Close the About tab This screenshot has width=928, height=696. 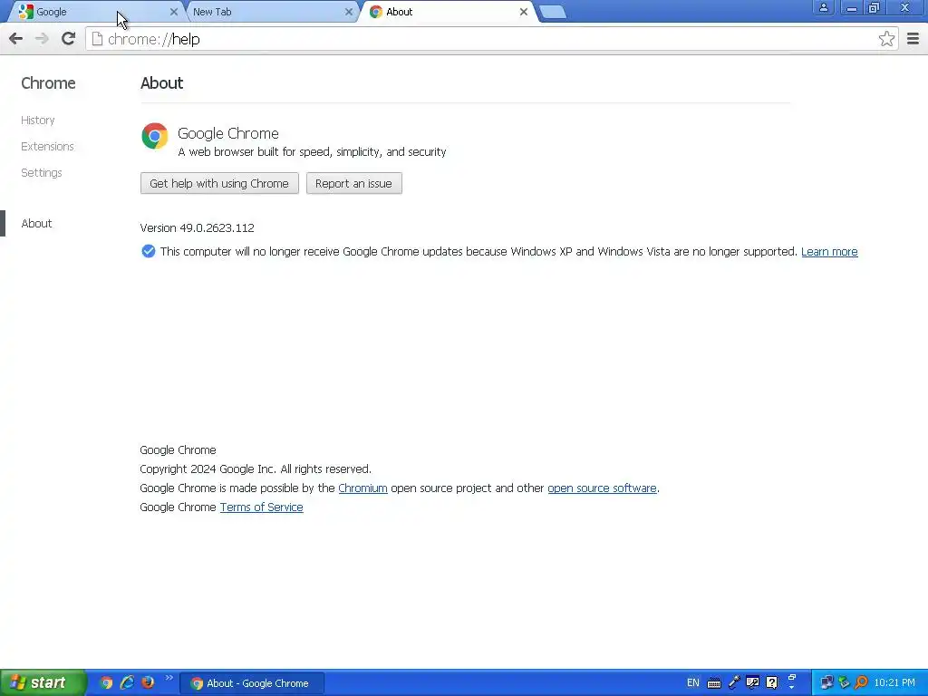tap(524, 12)
